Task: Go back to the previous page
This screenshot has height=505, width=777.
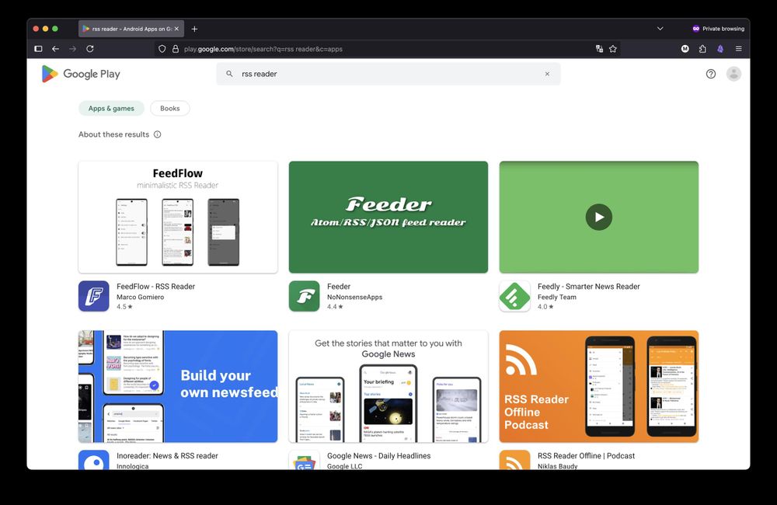Action: 55,49
